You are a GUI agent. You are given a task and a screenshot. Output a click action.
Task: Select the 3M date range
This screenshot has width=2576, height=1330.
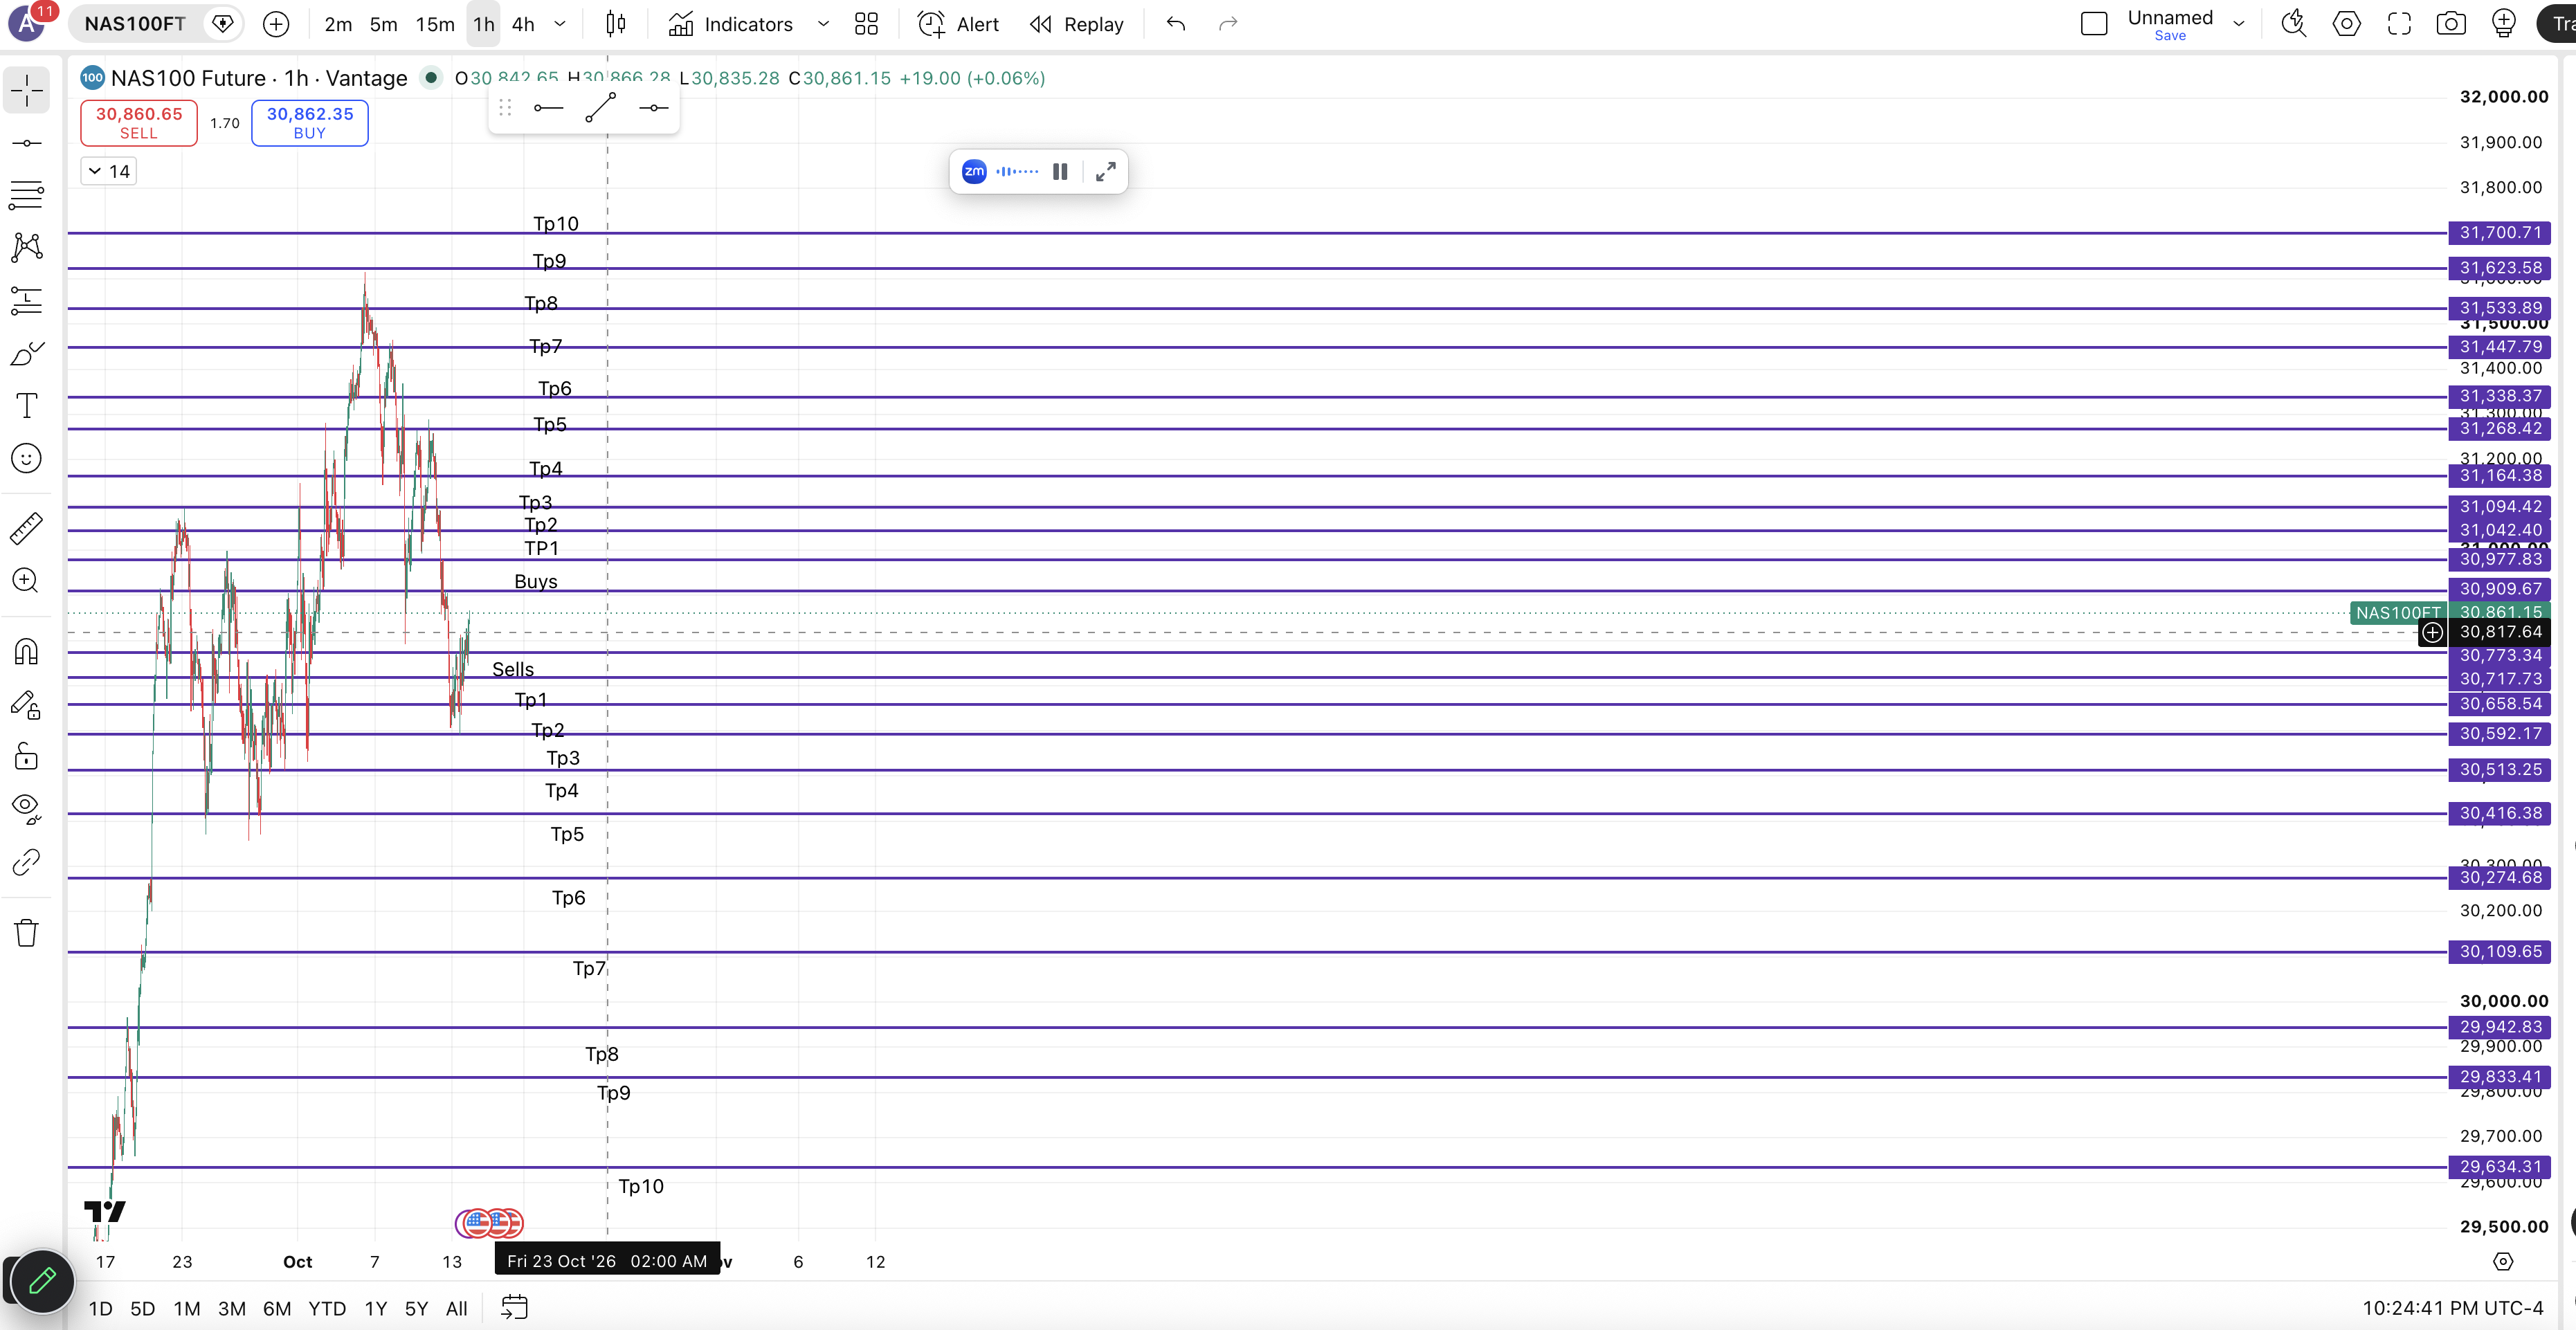[232, 1308]
